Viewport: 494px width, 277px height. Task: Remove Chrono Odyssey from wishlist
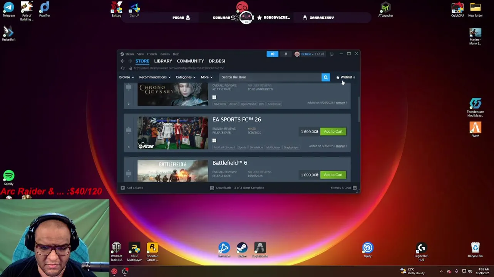tap(340, 103)
